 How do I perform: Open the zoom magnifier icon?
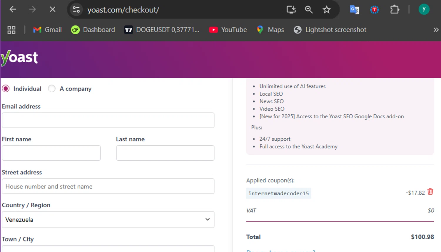309,10
